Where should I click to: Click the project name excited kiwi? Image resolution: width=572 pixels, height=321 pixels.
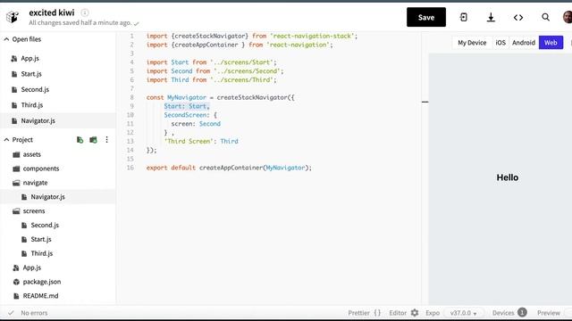point(52,12)
